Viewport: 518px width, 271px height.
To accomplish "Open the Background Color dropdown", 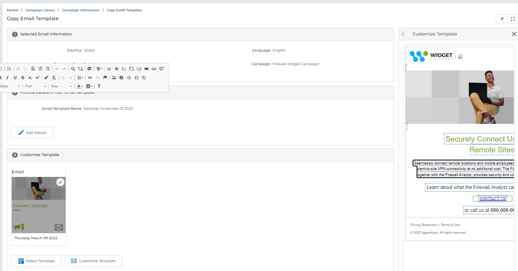I will tap(89, 86).
